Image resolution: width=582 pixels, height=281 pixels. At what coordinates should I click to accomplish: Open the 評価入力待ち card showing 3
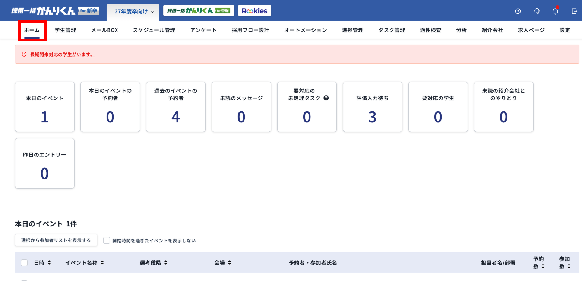point(372,107)
